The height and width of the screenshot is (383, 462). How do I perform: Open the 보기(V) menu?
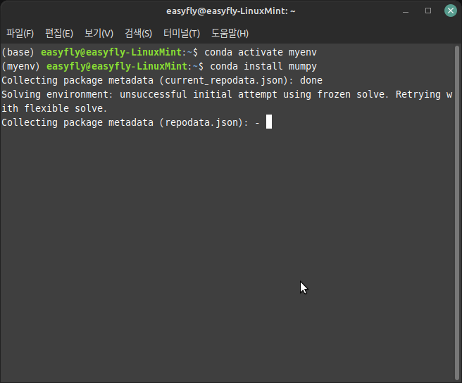(x=99, y=33)
